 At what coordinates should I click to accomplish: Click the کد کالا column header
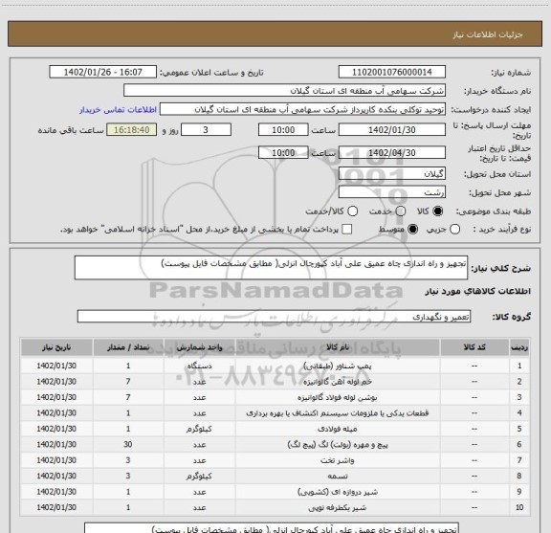(x=474, y=347)
